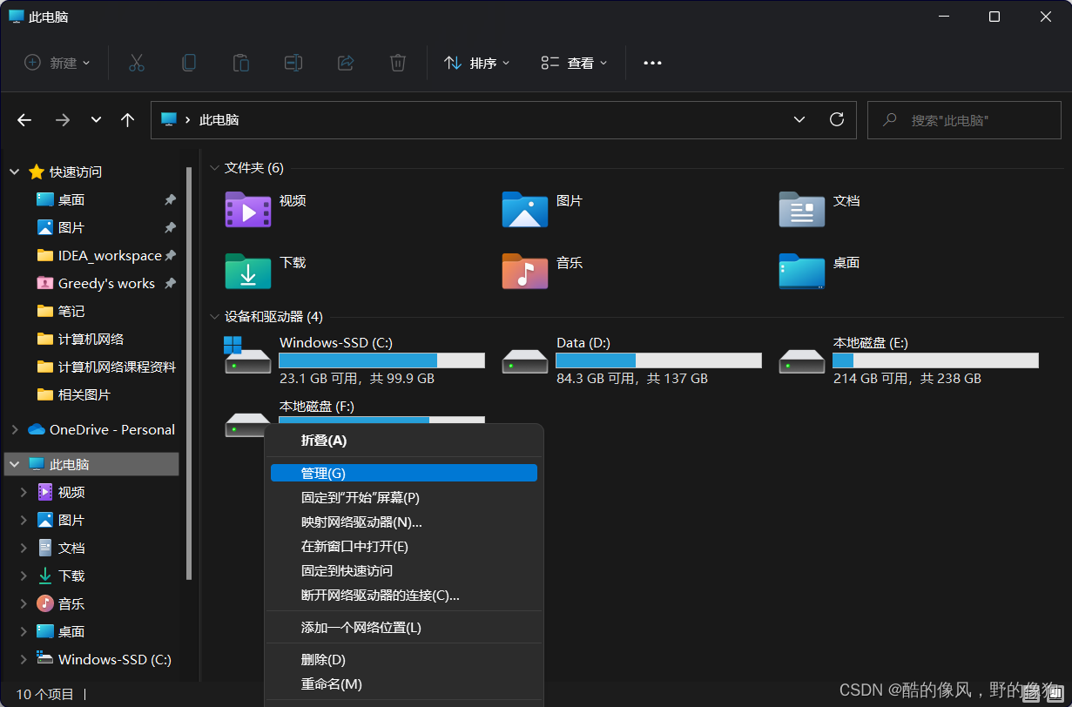
Task: Select the Data (D:) drive
Action: [631, 360]
